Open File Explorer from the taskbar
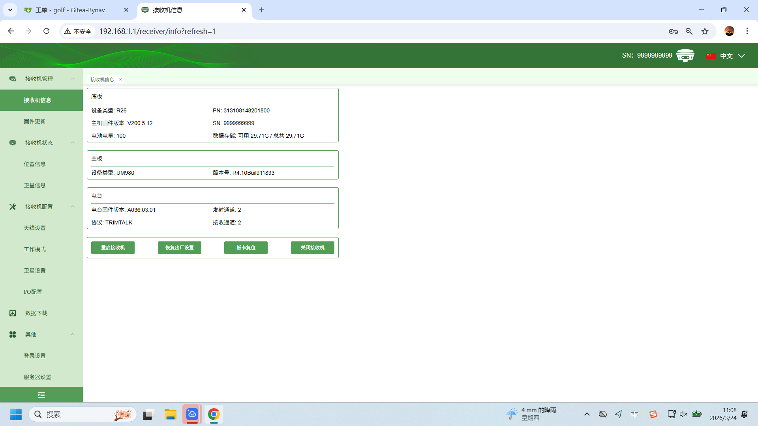The width and height of the screenshot is (758, 426). point(170,414)
